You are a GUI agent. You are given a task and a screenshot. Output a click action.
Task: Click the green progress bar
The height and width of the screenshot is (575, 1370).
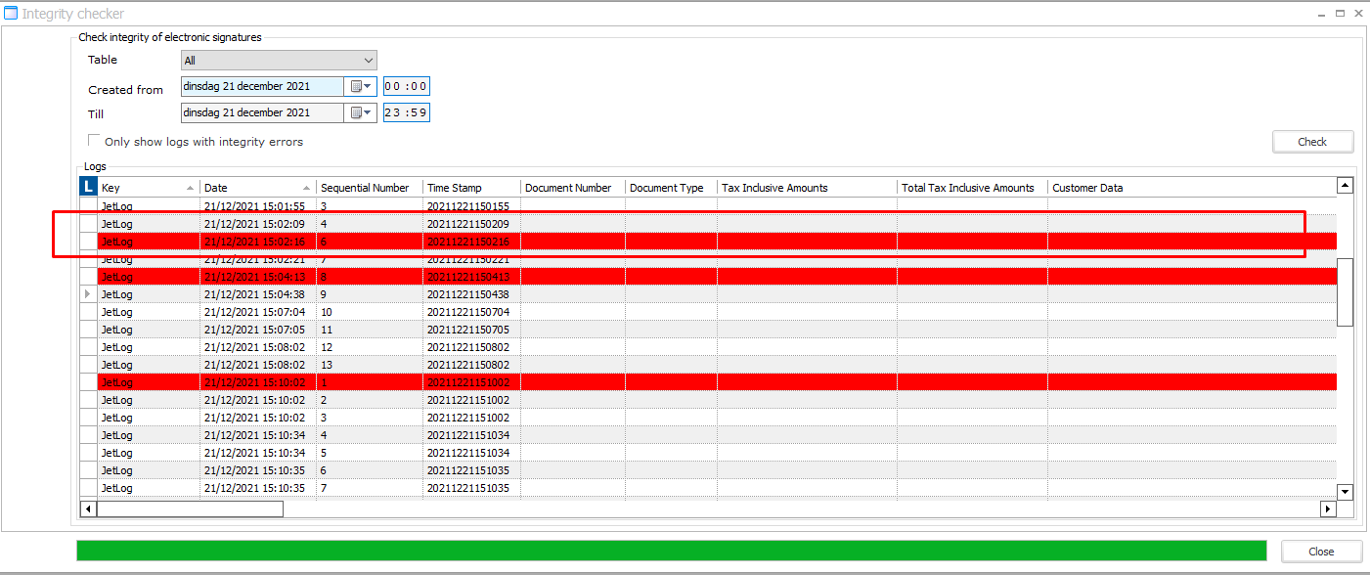click(x=671, y=551)
